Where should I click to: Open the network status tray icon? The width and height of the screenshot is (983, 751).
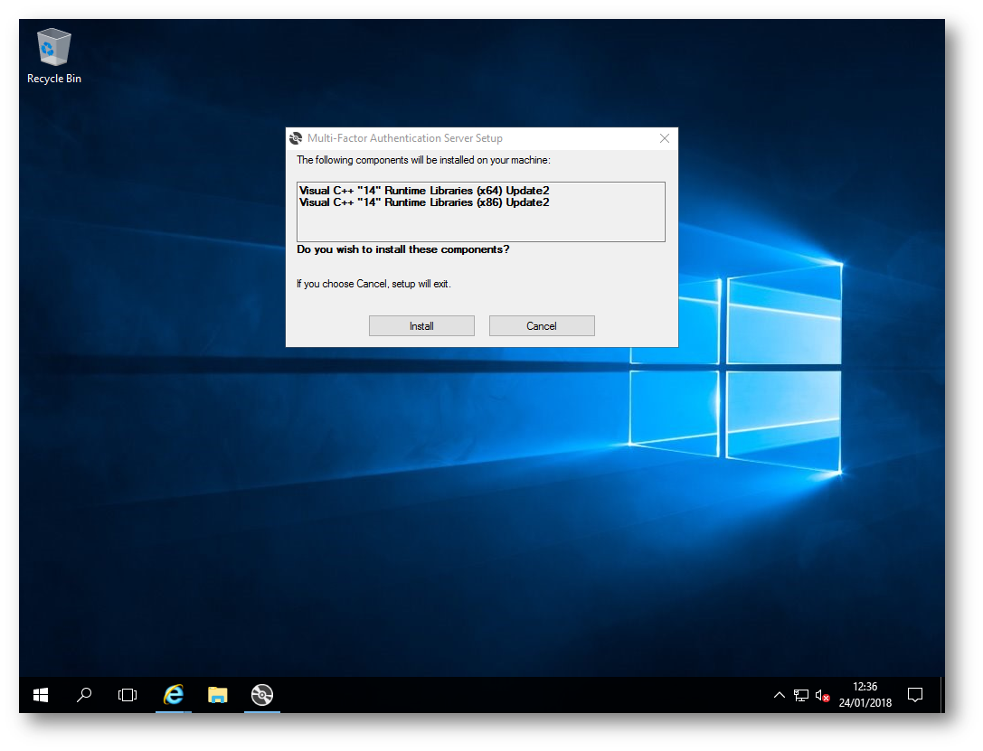coord(801,695)
